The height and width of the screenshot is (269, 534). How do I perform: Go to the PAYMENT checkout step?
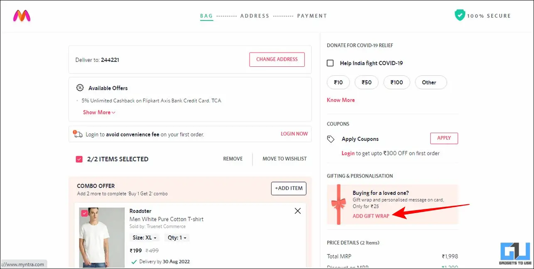(312, 16)
